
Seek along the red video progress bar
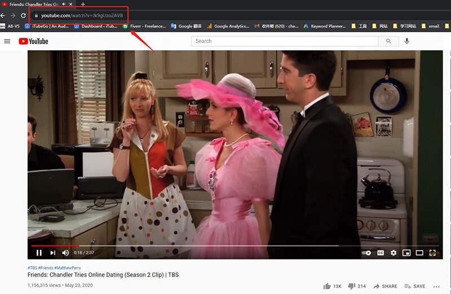coord(55,245)
